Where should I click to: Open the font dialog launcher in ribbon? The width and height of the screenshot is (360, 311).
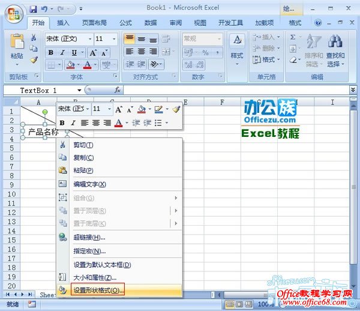click(115, 75)
